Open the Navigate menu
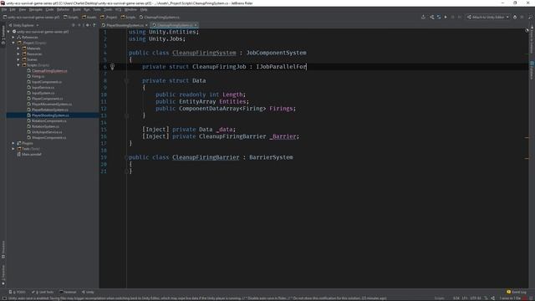Viewport: 535px width, 301px height. [x=35, y=9]
